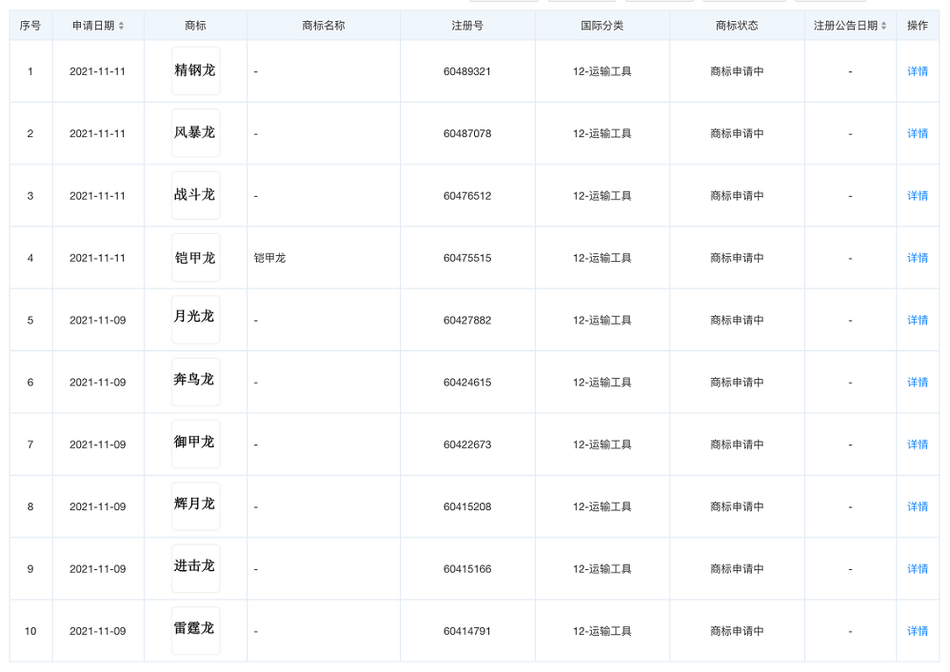Click the 铠甲龙 trademark name text

(x=270, y=258)
